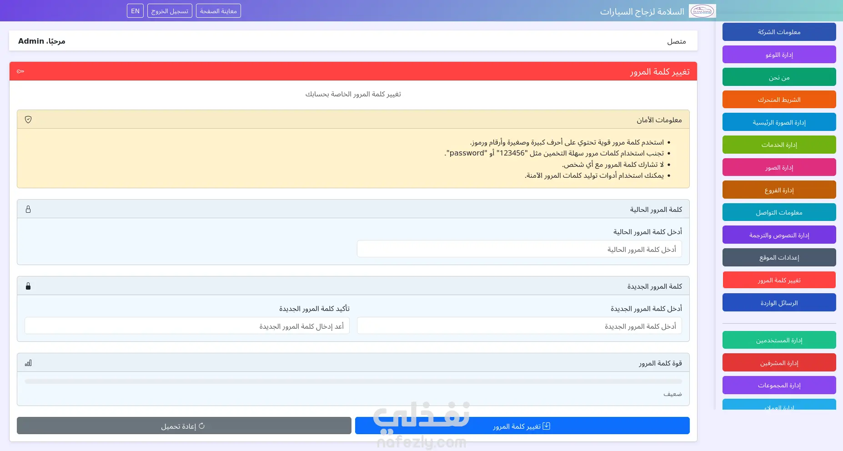This screenshot has height=451, width=843.
Task: Focus the current password input field
Action: coord(519,249)
